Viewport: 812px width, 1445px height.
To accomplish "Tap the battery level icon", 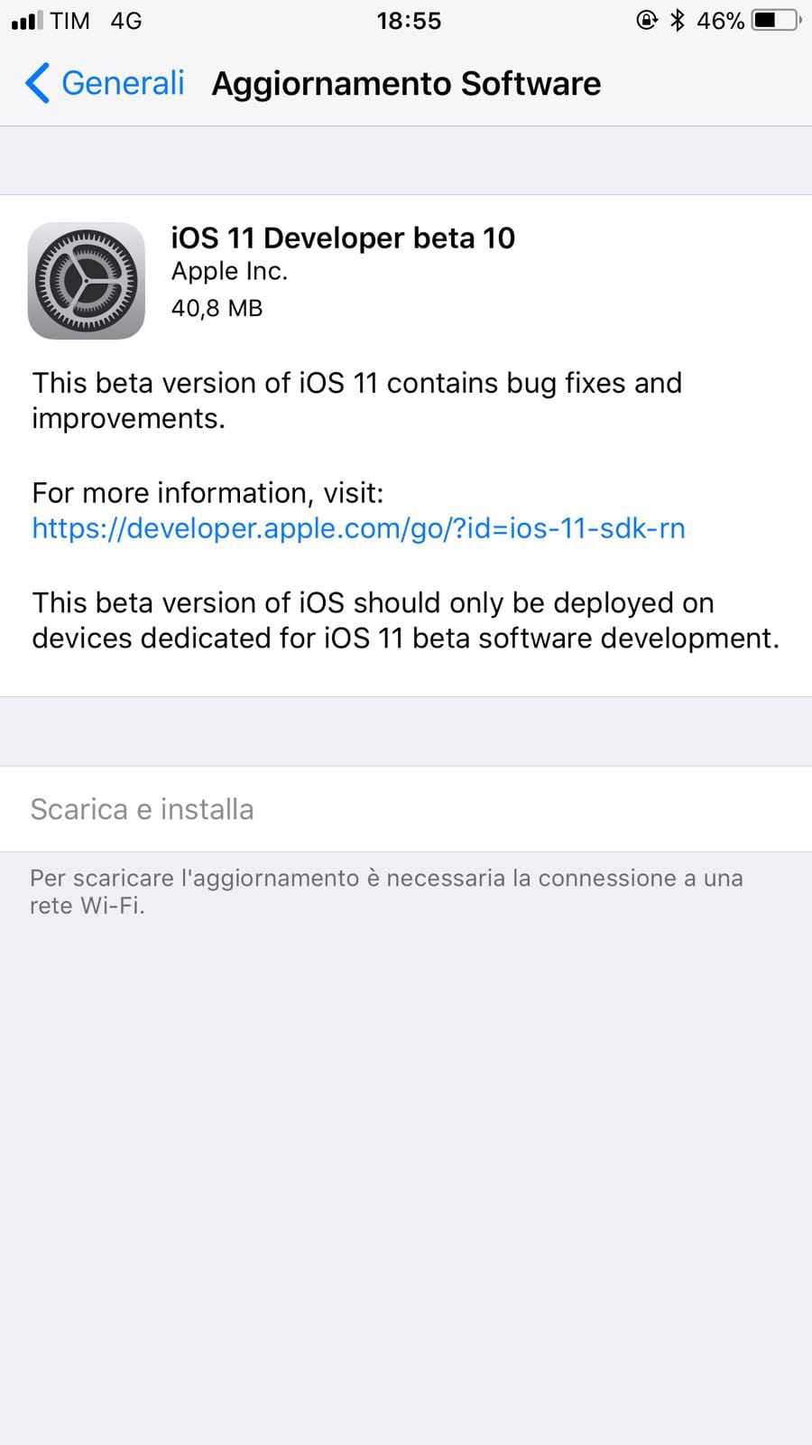I will coord(777,20).
